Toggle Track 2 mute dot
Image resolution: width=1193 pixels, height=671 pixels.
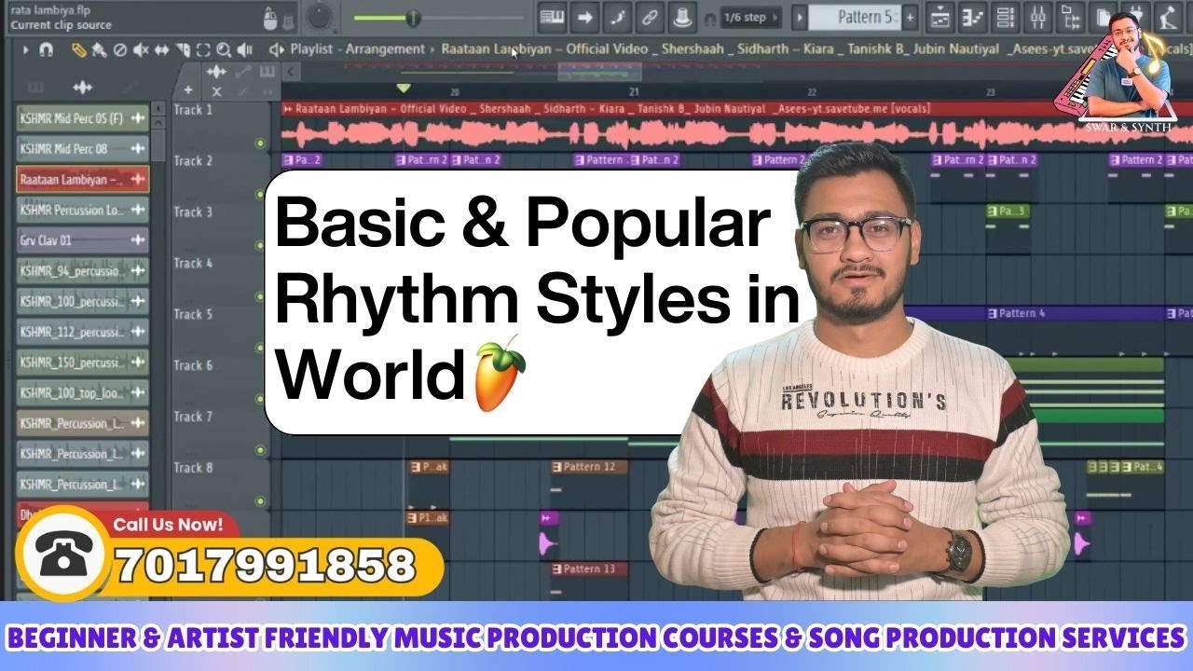260,194
